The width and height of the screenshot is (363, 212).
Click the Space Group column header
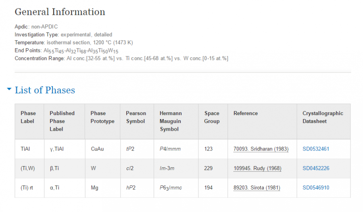tap(212, 117)
